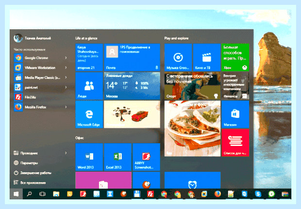Open TeamViewer from the taskbar
The height and width of the screenshot is (209, 301).
[245, 194]
